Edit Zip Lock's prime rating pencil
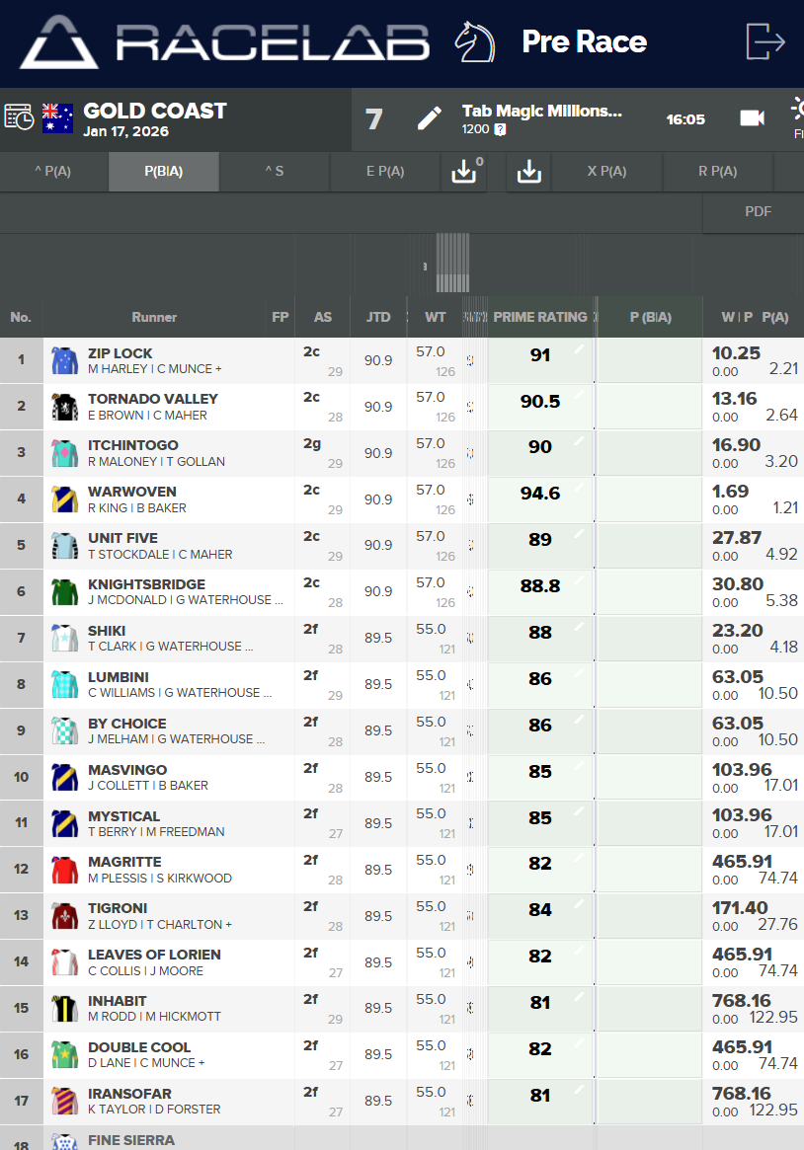 pos(579,349)
